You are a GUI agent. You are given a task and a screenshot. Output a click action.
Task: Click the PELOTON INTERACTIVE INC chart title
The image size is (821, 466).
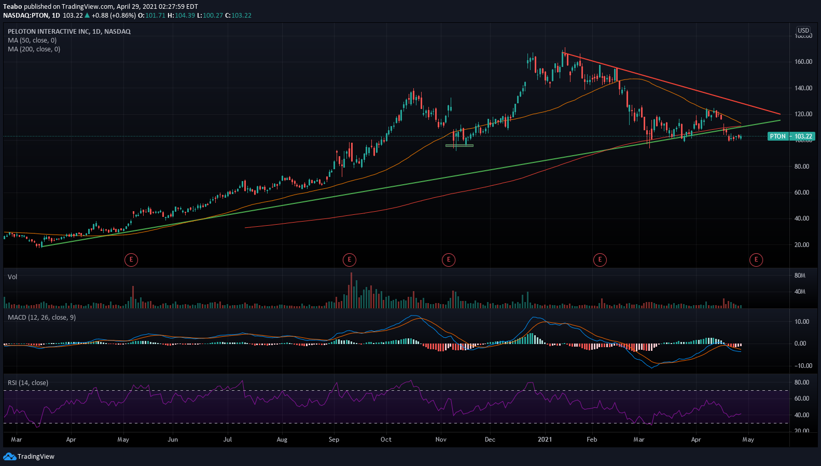tap(69, 32)
